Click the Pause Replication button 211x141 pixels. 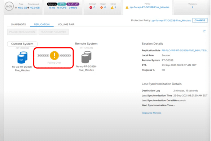22,32
